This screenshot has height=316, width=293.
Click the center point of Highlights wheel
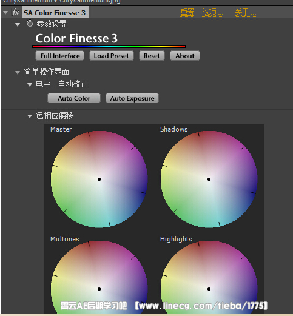tap(209, 289)
